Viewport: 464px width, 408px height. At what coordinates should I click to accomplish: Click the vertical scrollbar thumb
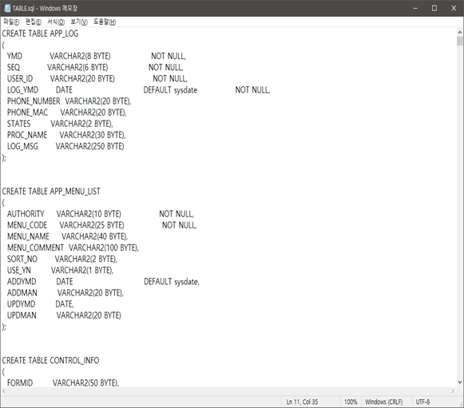pyautogui.click(x=459, y=41)
